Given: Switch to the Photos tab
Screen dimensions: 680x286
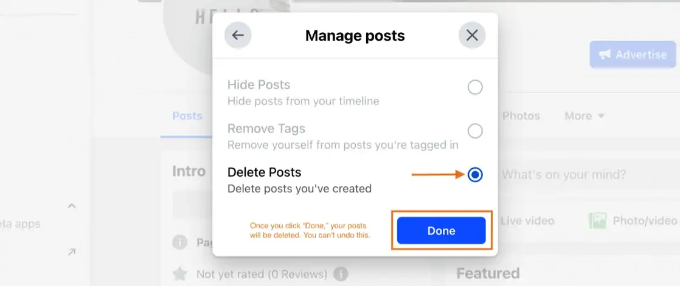Looking at the screenshot, I should click(x=521, y=116).
